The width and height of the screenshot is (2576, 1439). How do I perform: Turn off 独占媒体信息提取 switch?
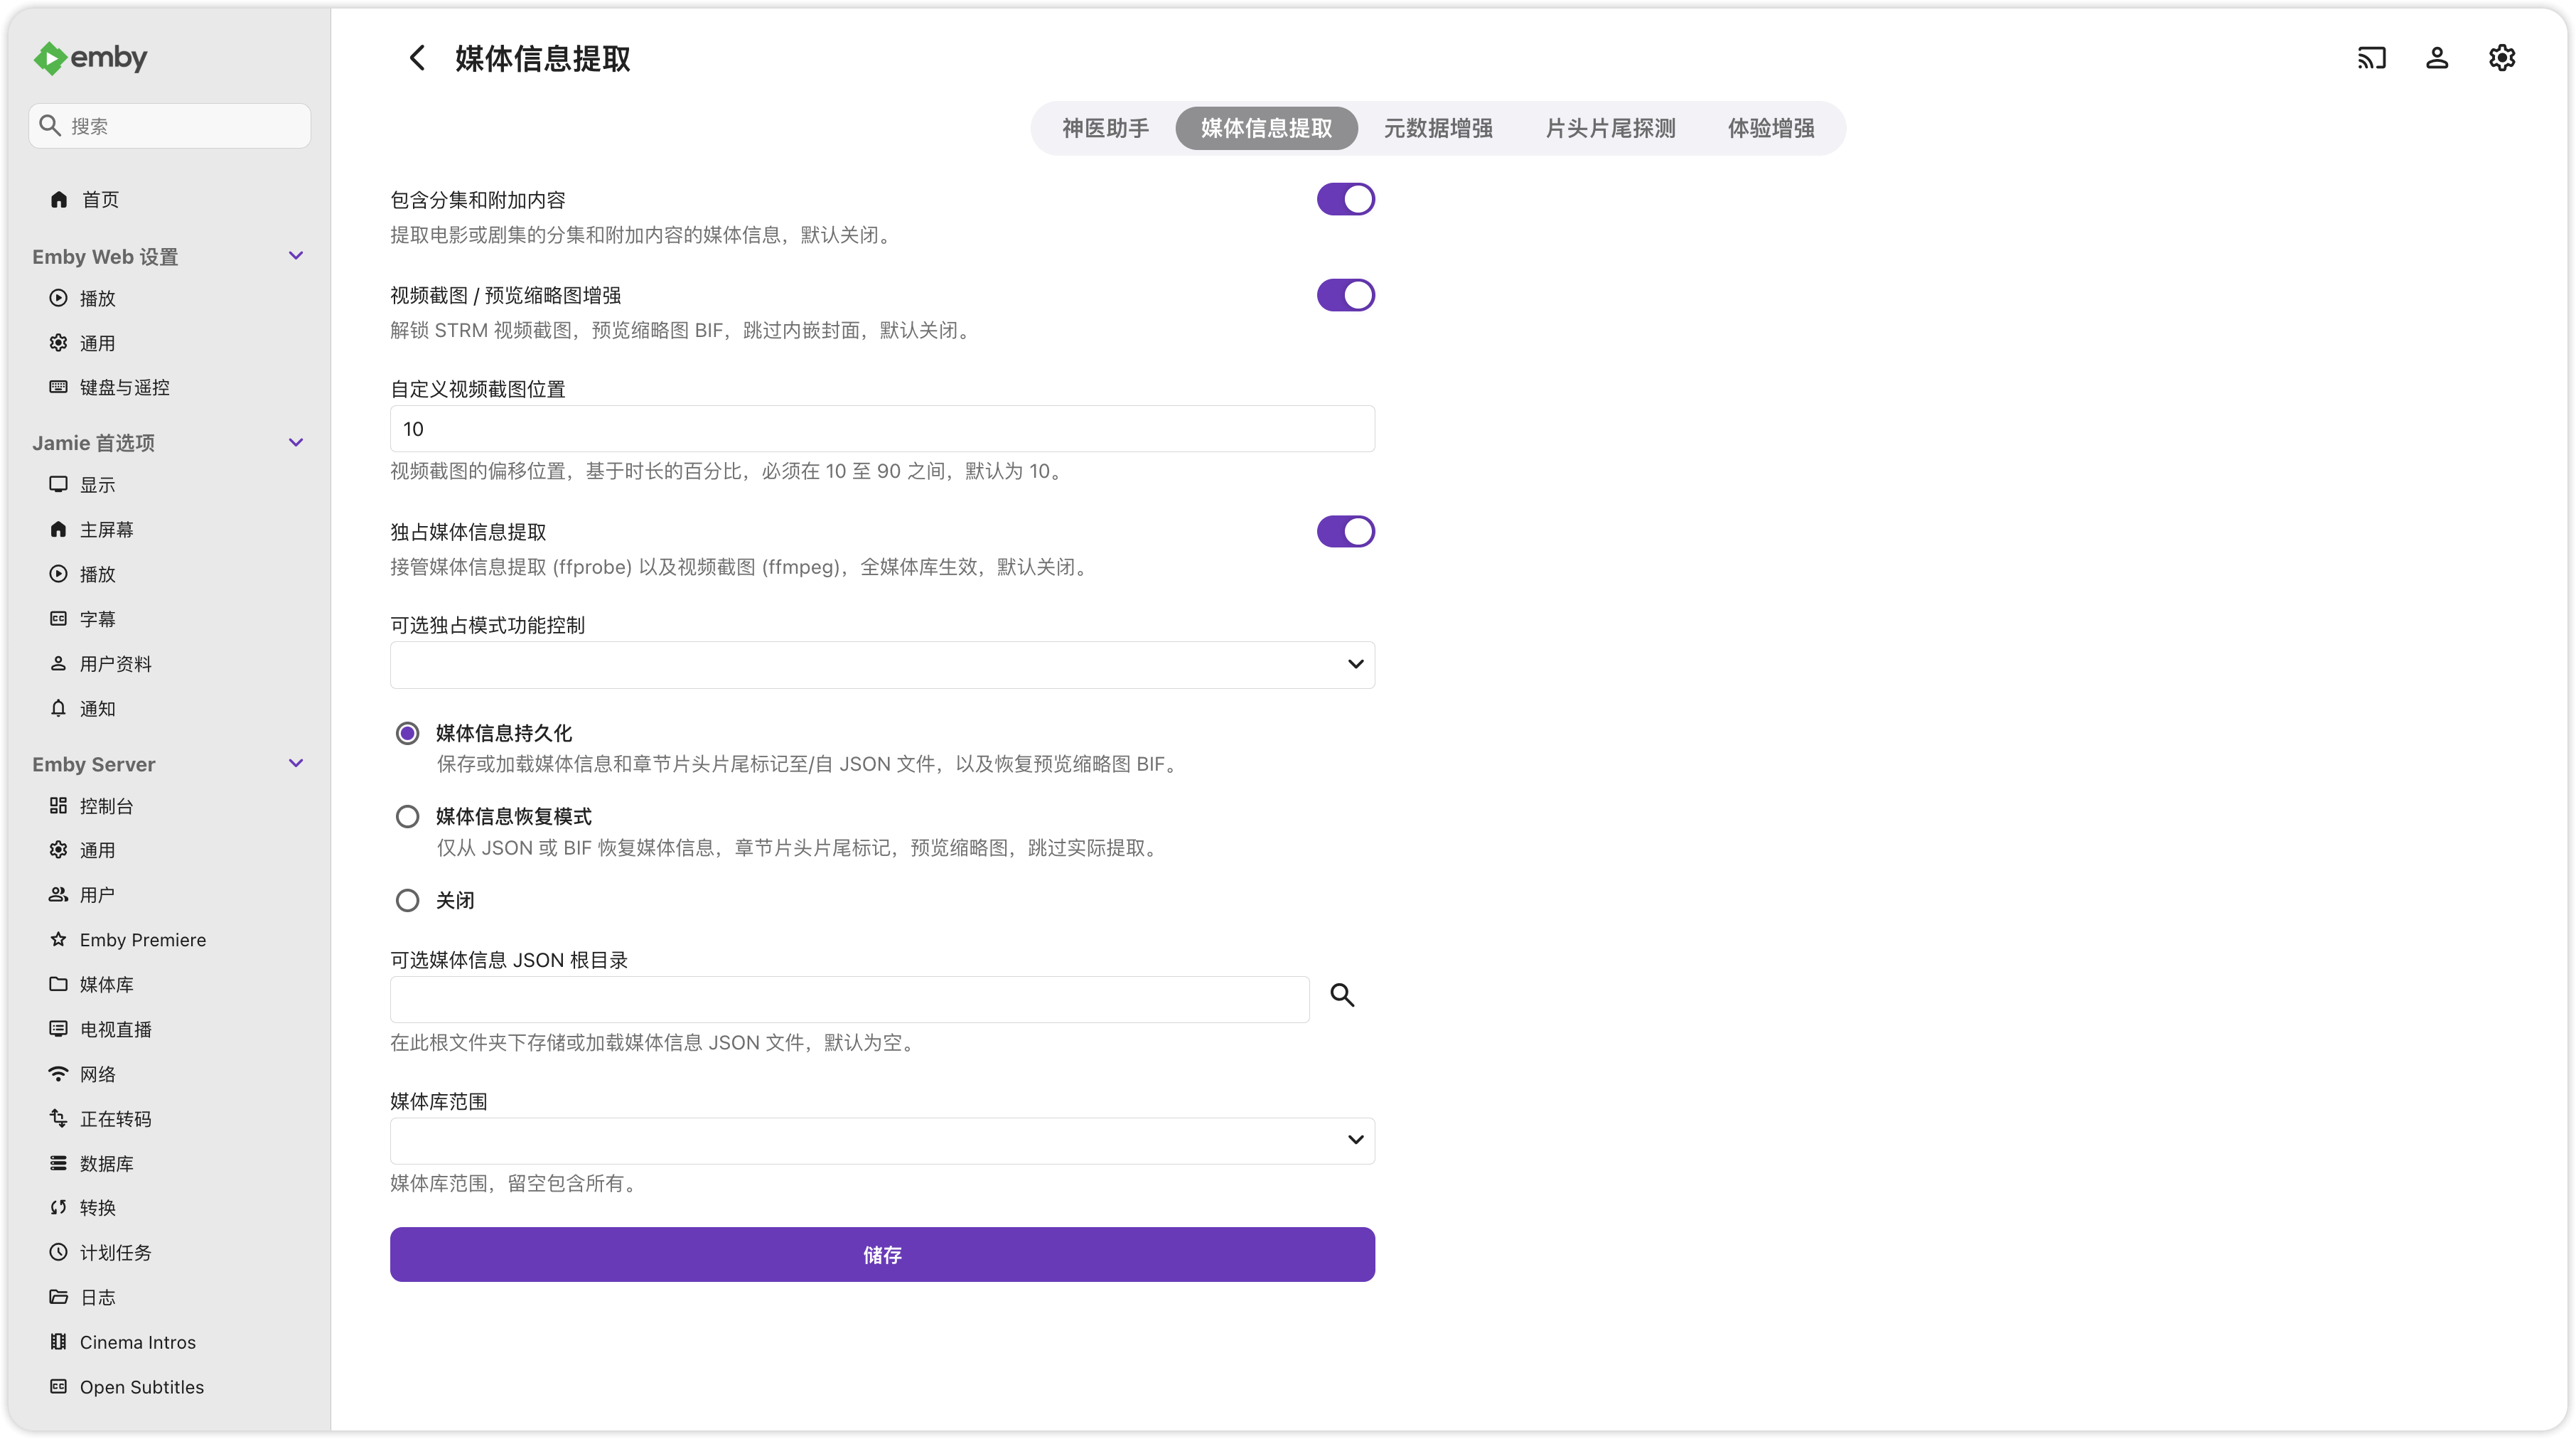[1345, 531]
